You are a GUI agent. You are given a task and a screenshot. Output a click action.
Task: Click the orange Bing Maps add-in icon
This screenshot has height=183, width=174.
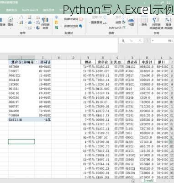coord(57,22)
